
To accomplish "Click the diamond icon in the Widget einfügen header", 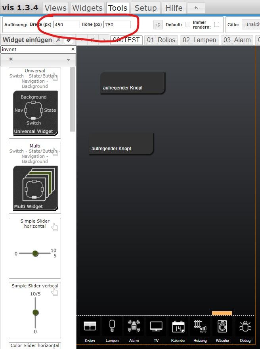I will tap(68, 40).
